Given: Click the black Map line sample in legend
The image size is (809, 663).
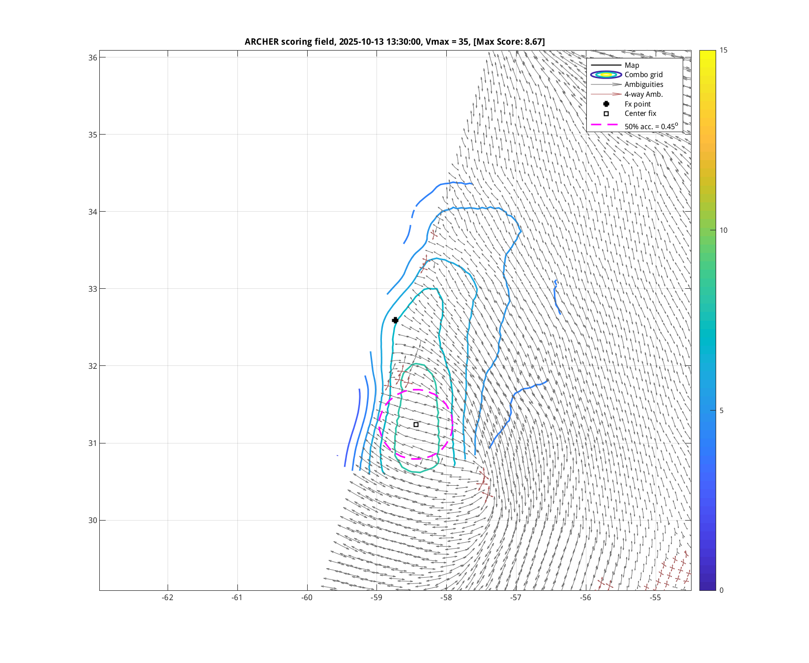Looking at the screenshot, I should 606,65.
